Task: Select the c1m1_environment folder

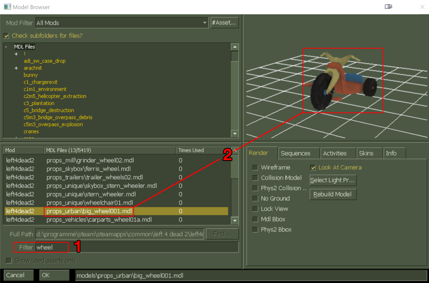Action: click(45, 89)
